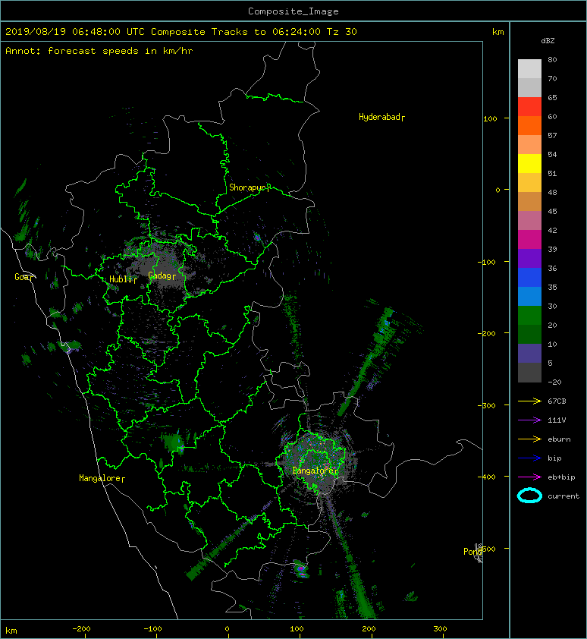Pick the dark gray -20 dBZ swatch

coord(529,373)
